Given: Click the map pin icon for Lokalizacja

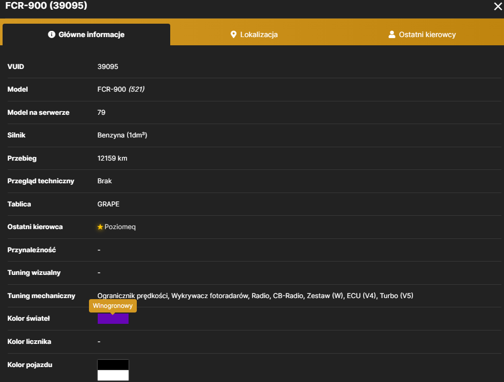Looking at the screenshot, I should tap(233, 34).
